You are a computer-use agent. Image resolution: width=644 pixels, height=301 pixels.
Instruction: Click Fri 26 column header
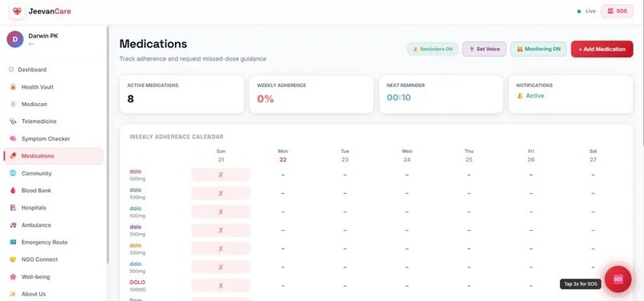tap(531, 156)
